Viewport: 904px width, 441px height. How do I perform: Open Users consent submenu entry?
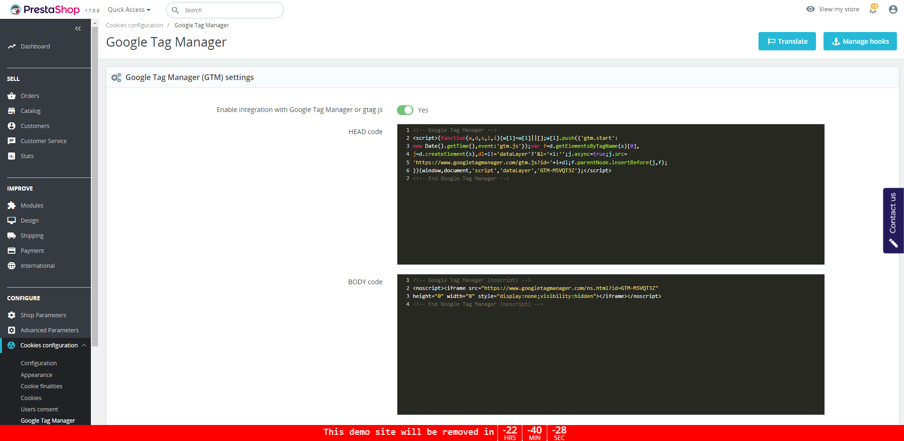[x=40, y=409]
